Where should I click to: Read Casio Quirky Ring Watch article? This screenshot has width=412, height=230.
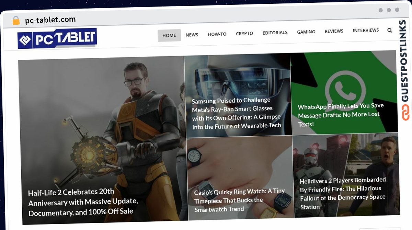pyautogui.click(x=240, y=200)
